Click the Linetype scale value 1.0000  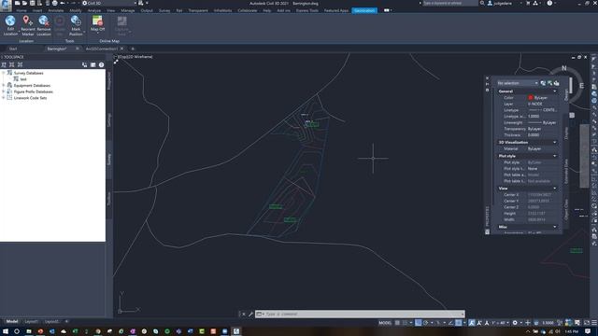pyautogui.click(x=534, y=116)
